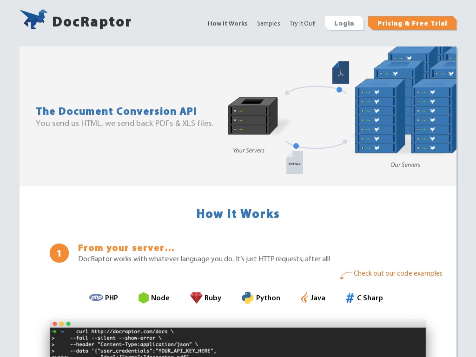Click the Login button
The height and width of the screenshot is (357, 476).
344,23
